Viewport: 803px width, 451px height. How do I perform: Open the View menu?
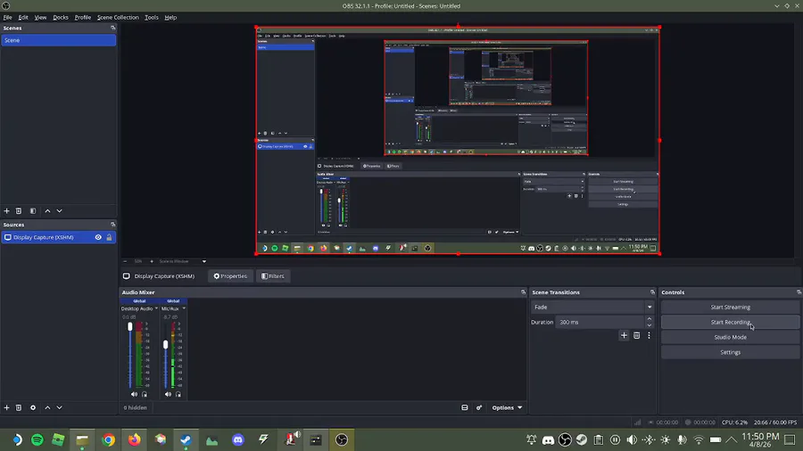click(40, 18)
